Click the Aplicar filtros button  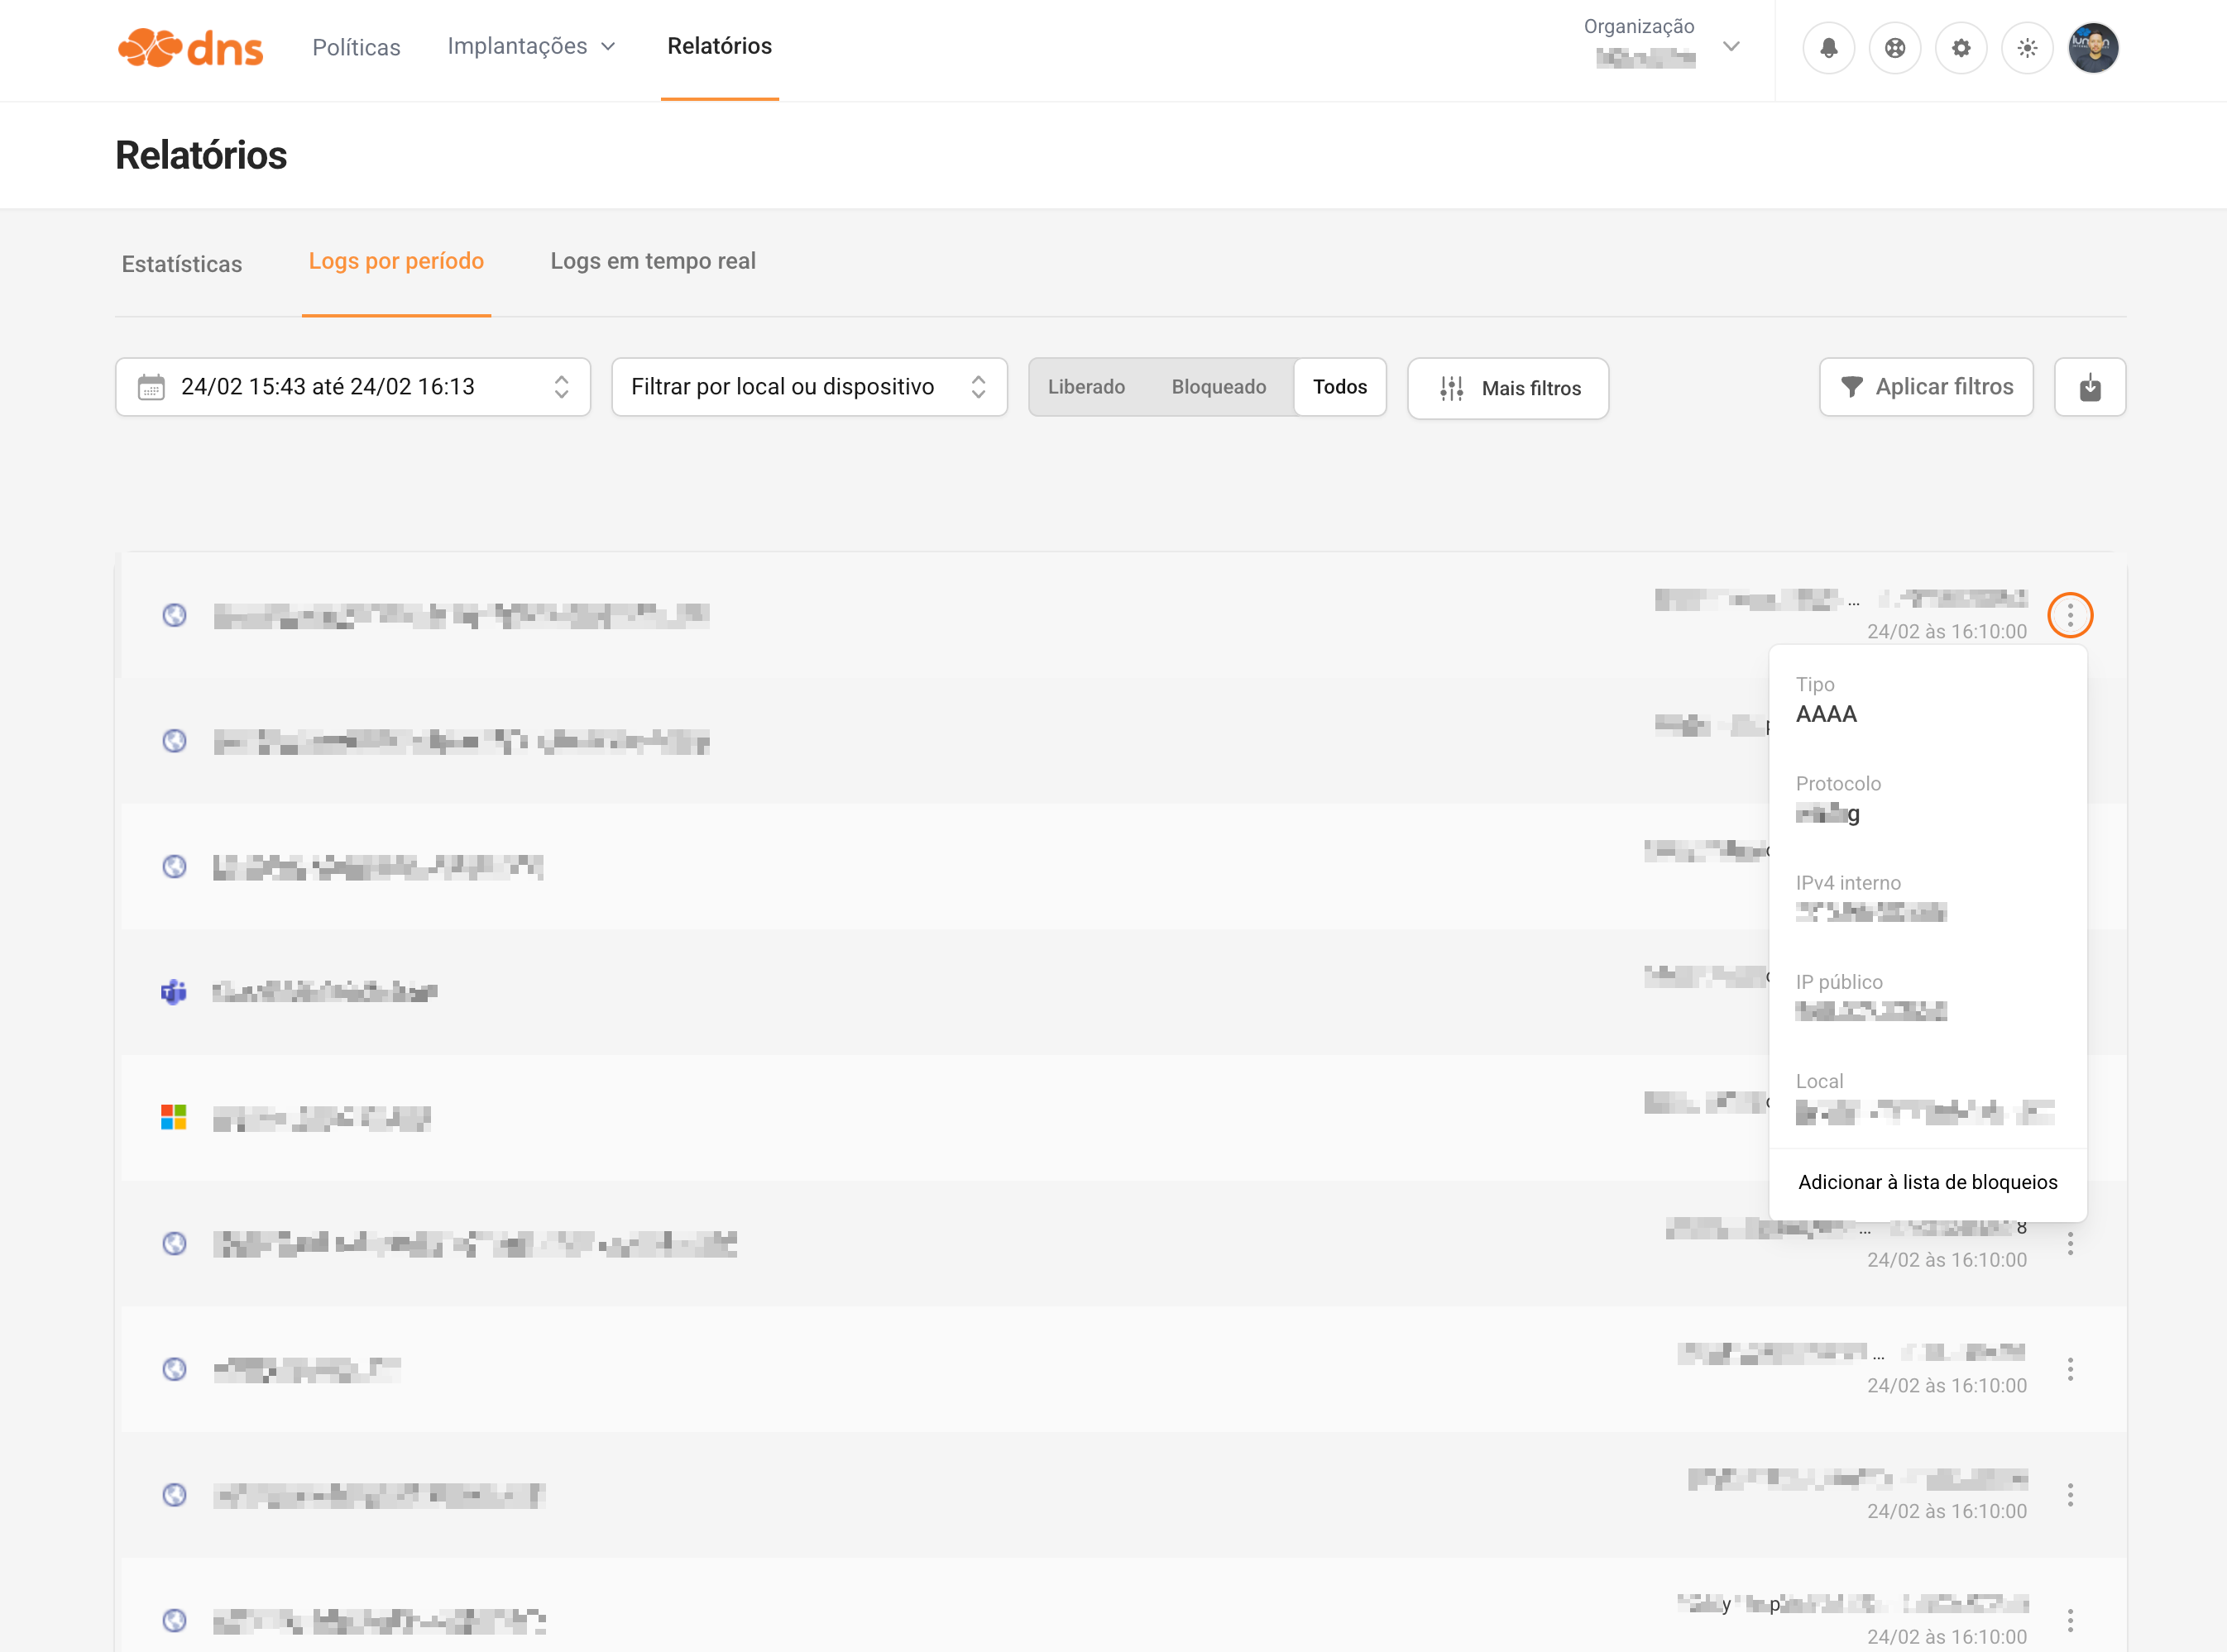[x=1925, y=387]
